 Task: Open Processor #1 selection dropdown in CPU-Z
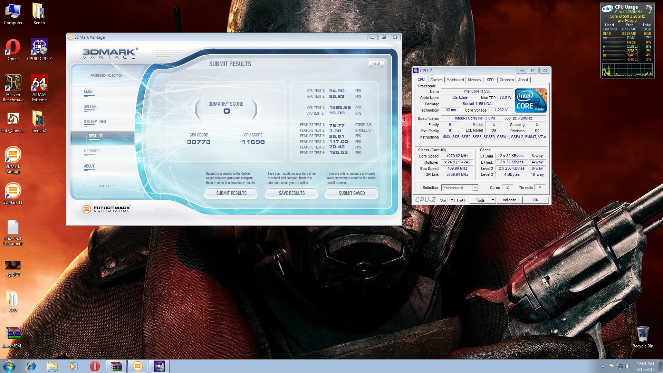click(x=460, y=188)
